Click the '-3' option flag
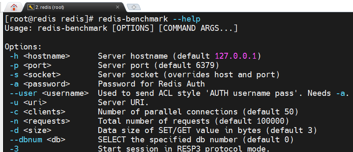The width and height of the screenshot is (353, 152). click(x=14, y=149)
